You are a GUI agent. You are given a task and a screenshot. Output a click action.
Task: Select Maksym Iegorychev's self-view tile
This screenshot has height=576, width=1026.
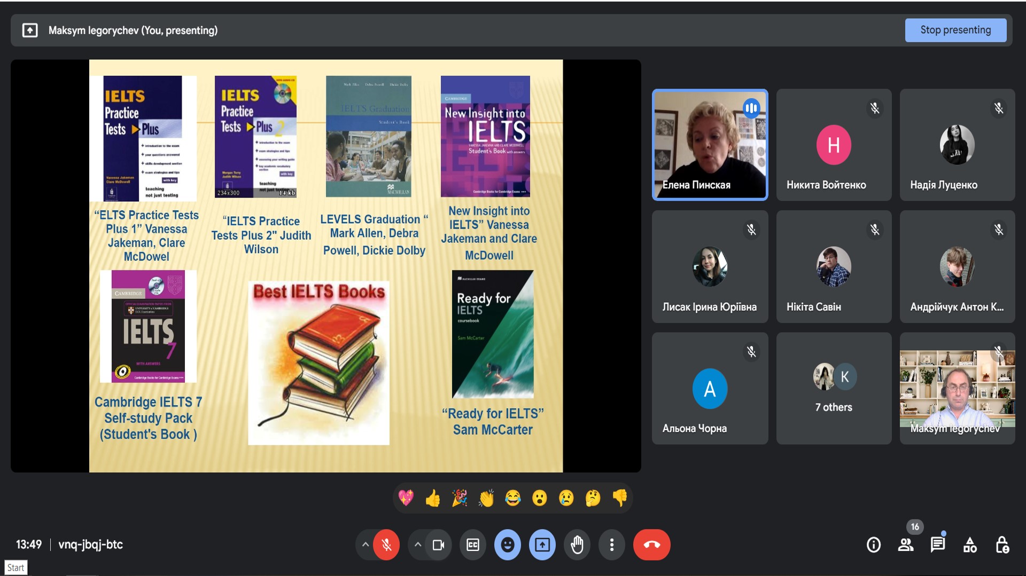coord(957,389)
